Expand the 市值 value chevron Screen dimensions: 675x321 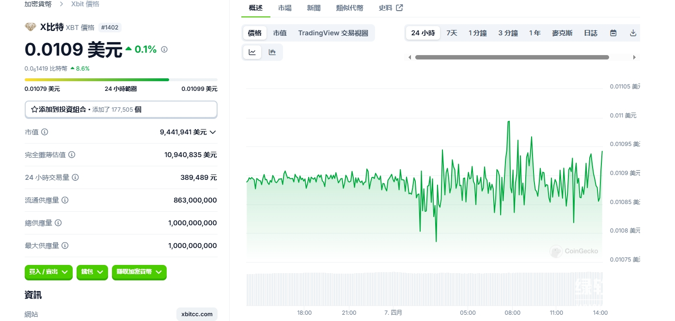click(x=213, y=132)
